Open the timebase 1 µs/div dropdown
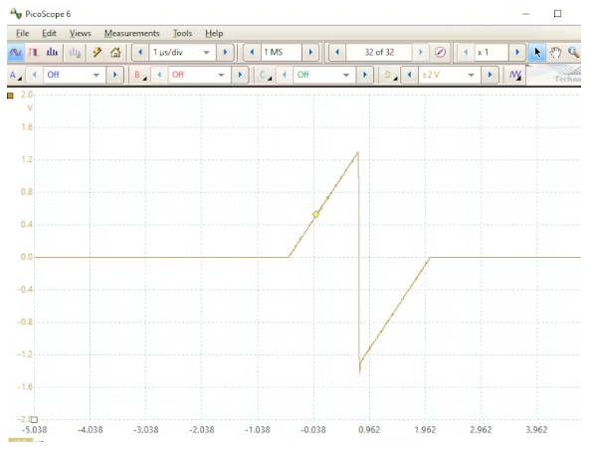Viewport: 597px width, 449px height. tap(207, 52)
